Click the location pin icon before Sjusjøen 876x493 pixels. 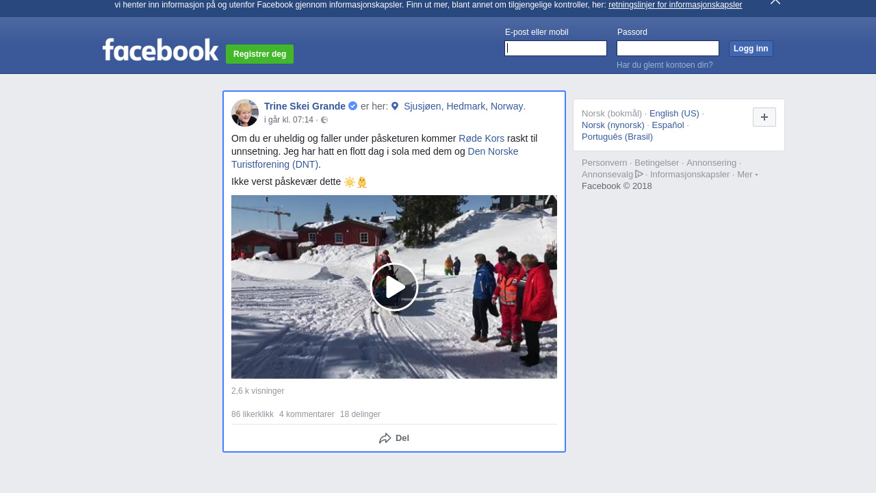tap(395, 106)
